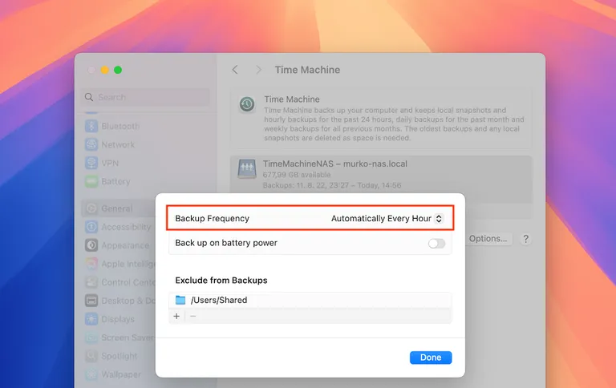616x388 pixels.
Task: Confirm the settings with Done
Action: 431,358
